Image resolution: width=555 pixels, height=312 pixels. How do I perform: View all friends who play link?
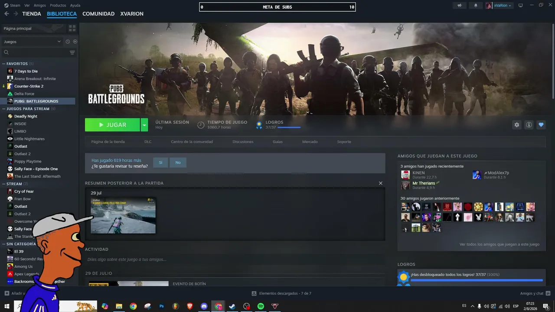499,244
